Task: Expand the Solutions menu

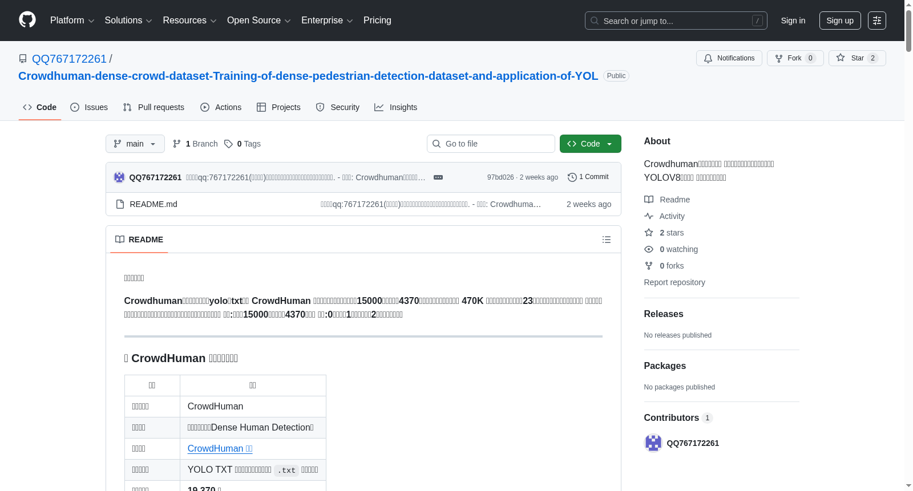Action: [128, 21]
